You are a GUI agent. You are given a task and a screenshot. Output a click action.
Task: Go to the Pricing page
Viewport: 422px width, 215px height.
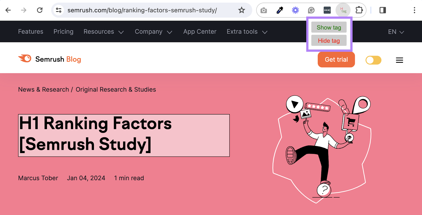(63, 32)
